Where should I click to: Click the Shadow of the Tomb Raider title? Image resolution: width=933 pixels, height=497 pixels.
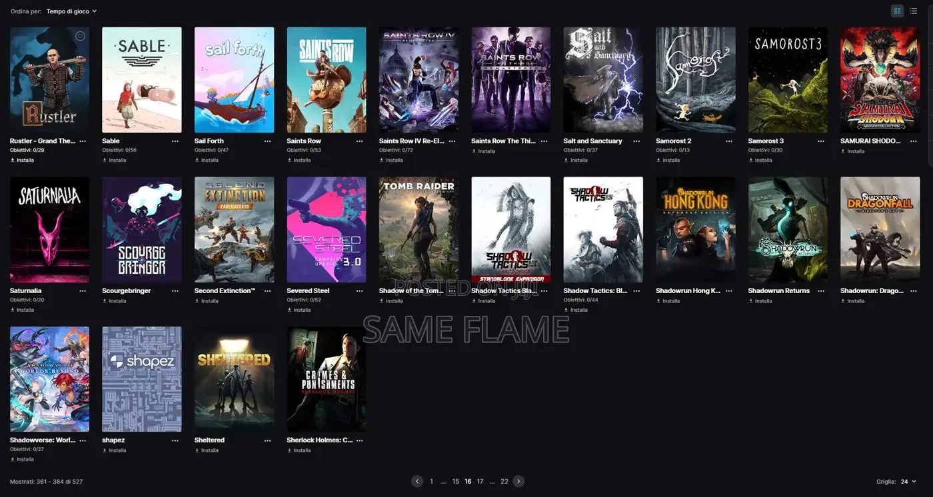click(411, 291)
